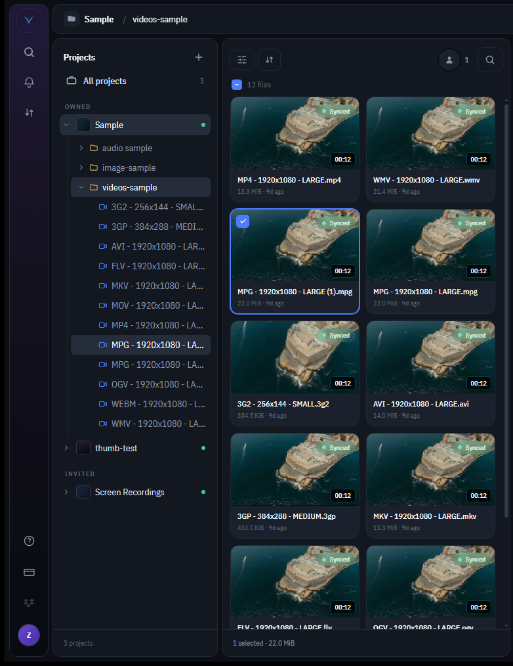Click the Sample project sync status dot

click(203, 125)
